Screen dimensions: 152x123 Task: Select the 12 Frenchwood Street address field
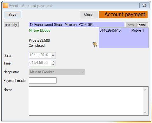pyautogui.click(x=76, y=25)
